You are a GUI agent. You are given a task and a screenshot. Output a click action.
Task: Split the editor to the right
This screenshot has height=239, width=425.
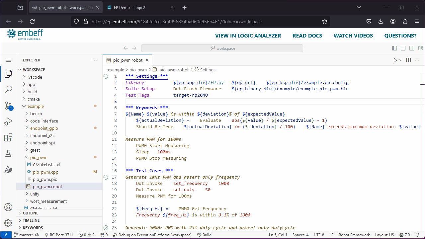[x=409, y=60]
